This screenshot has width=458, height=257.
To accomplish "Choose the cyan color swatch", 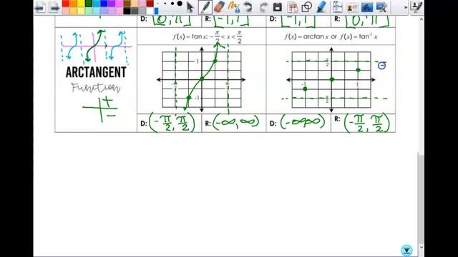I will coord(97,3).
